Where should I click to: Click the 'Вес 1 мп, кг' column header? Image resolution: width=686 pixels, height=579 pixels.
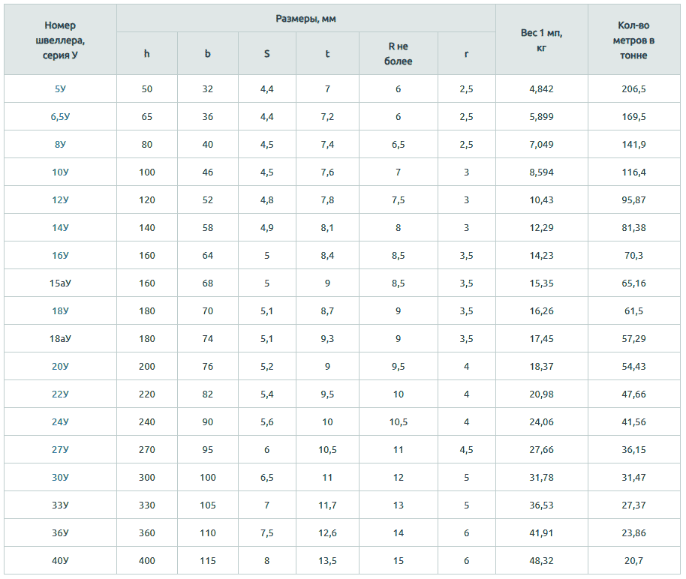(x=541, y=40)
